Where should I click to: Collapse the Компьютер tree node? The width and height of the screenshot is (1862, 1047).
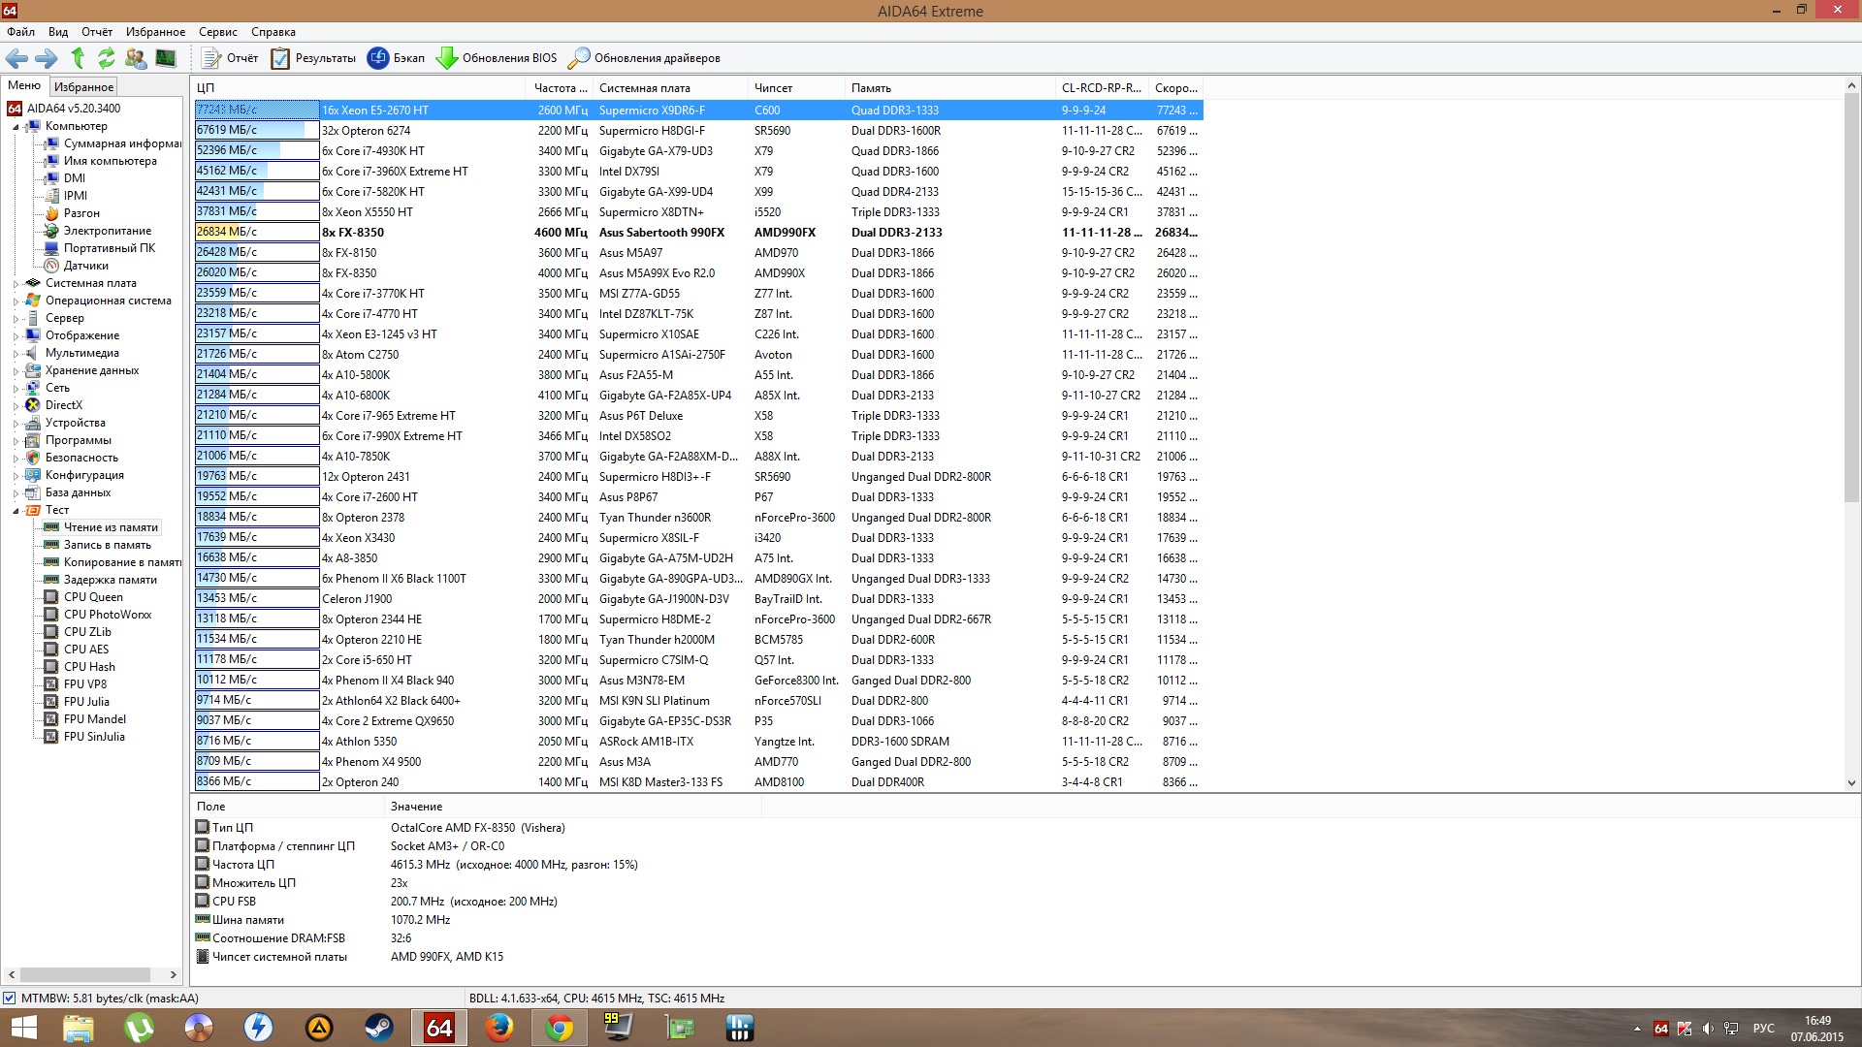16,127
